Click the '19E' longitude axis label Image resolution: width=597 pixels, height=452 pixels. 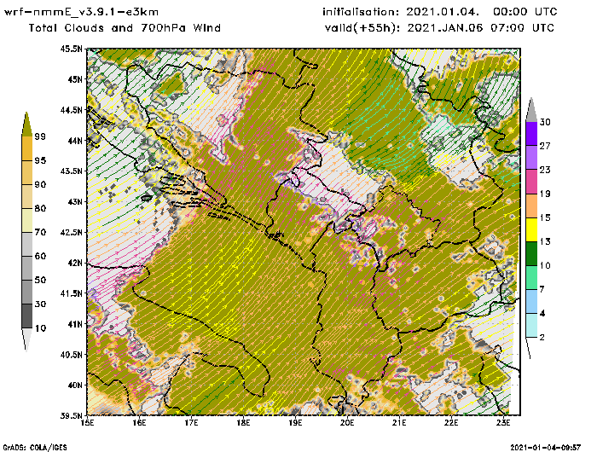[295, 423]
